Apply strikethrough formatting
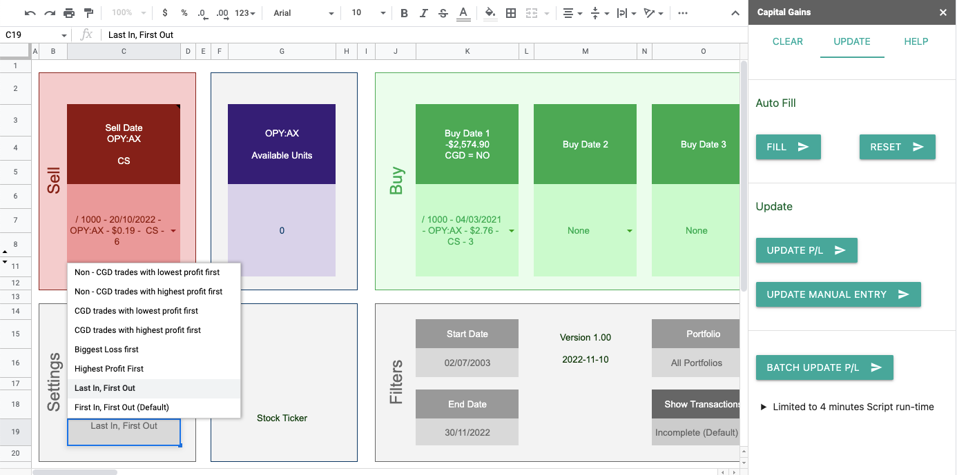The image size is (957, 475). pyautogui.click(x=443, y=13)
